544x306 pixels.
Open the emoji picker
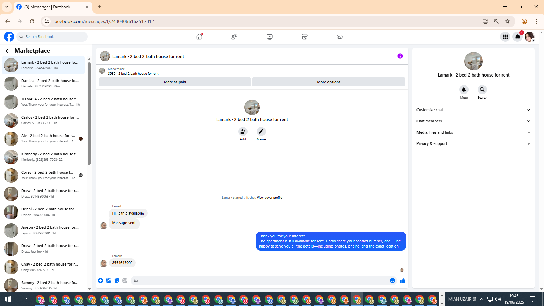click(x=392, y=281)
